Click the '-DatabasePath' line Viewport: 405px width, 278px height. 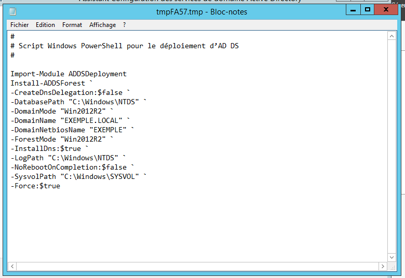[78, 102]
